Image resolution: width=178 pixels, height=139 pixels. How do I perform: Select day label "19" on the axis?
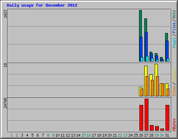pyautogui.click(x=104, y=135)
